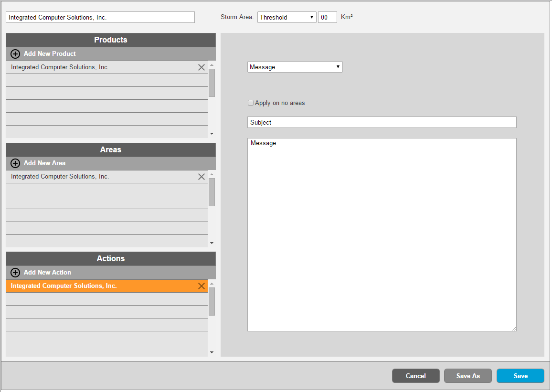The image size is (552, 392).
Task: Open the Message type dropdown
Action: pyautogui.click(x=295, y=67)
